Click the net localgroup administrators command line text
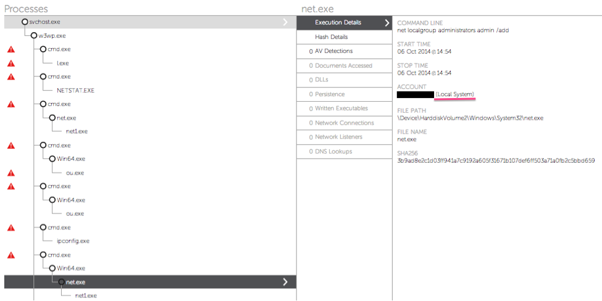This screenshot has height=301, width=602. [453, 30]
